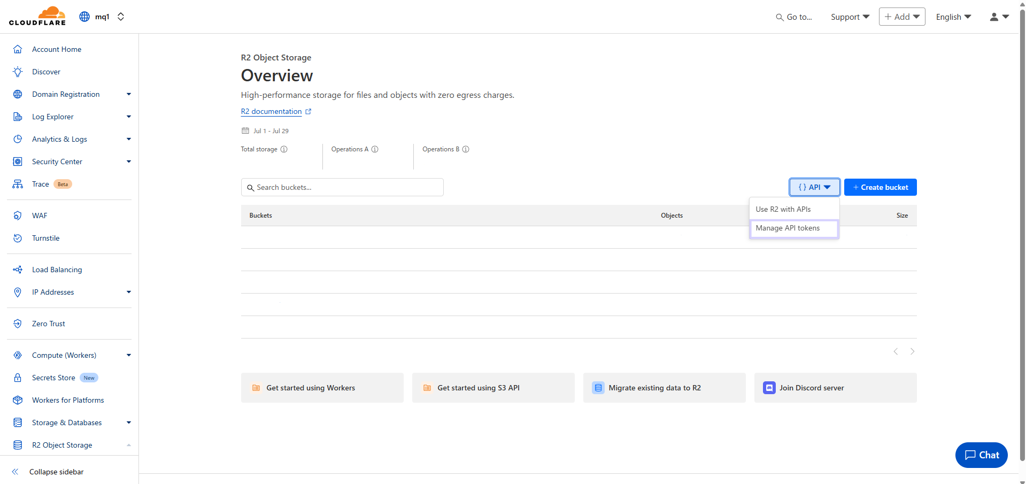The width and height of the screenshot is (1026, 484).
Task: Click the Zero Trust icon
Action: click(x=18, y=324)
